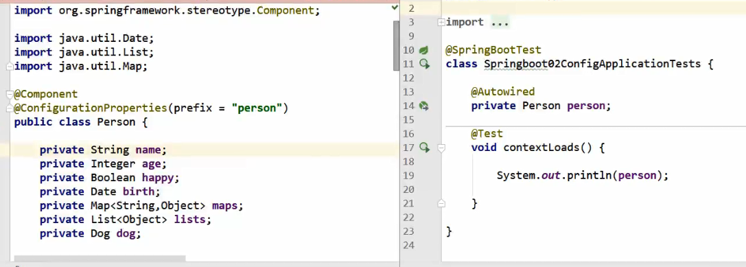746x267 pixels.
Task: Click Person class name in class declaration
Action: pos(116,122)
